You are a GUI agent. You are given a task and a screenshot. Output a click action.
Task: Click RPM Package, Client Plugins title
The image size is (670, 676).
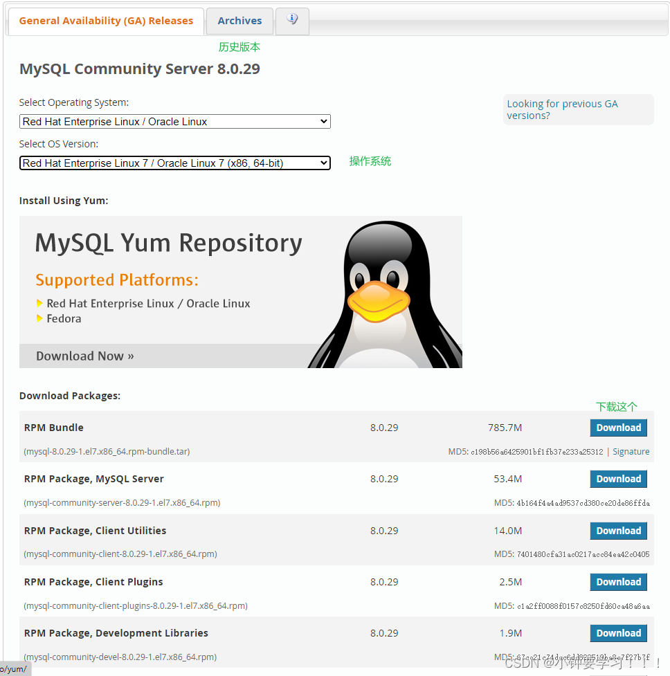click(93, 582)
